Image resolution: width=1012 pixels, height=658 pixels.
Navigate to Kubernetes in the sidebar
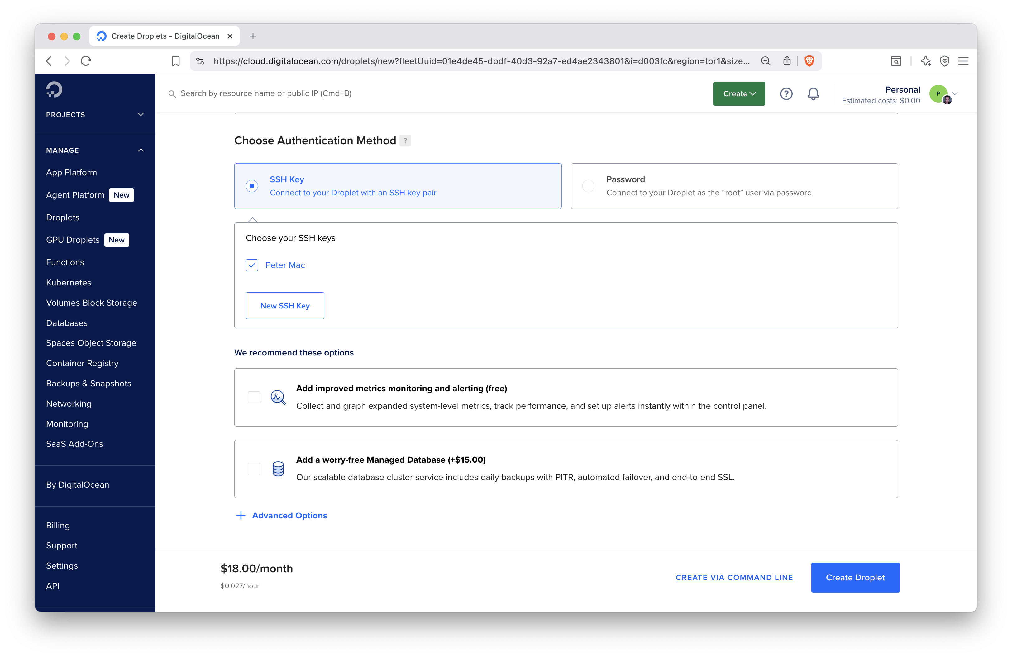click(x=69, y=282)
